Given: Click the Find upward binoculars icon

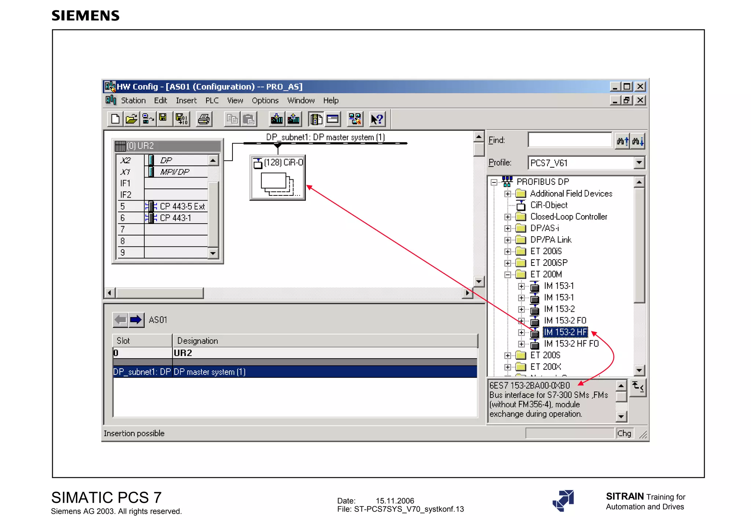Looking at the screenshot, I should click(622, 141).
